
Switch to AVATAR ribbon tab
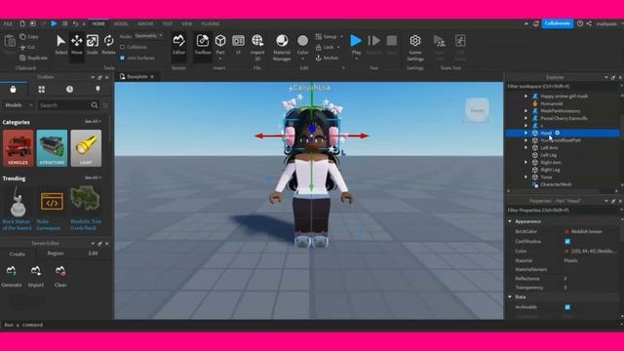tap(145, 23)
